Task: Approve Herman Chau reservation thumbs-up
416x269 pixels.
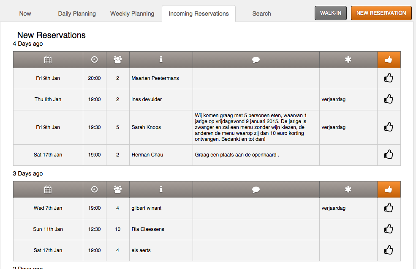Action: [x=389, y=155]
